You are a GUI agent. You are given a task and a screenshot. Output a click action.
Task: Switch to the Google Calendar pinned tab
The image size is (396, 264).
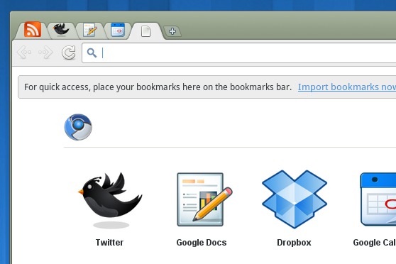tap(118, 30)
